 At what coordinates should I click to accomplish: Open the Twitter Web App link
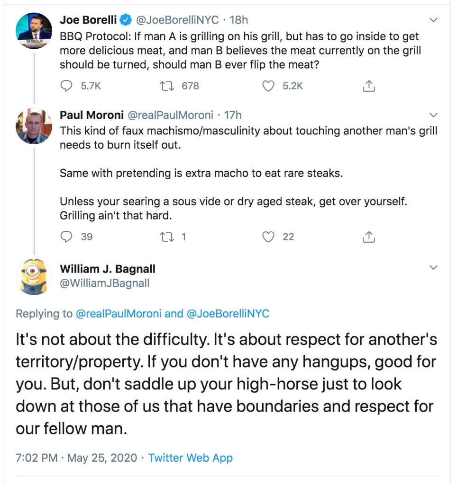coord(190,458)
